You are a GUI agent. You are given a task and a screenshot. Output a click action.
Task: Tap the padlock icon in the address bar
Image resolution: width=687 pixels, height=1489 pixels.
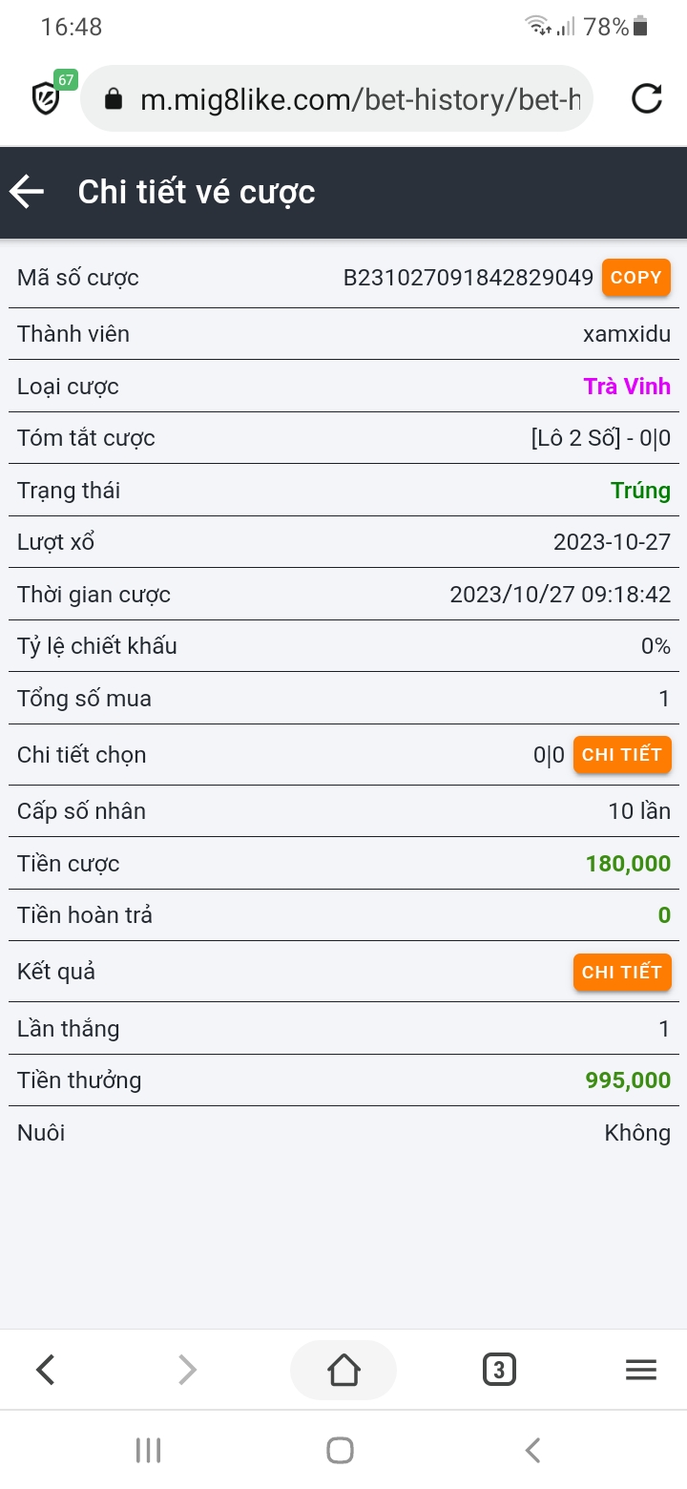point(114,99)
